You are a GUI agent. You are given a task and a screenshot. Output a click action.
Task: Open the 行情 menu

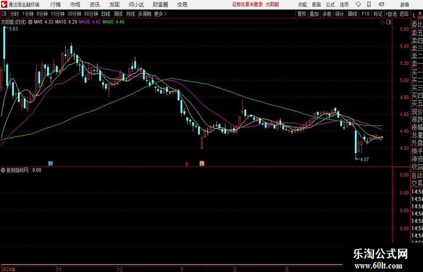pyautogui.click(x=56, y=4)
